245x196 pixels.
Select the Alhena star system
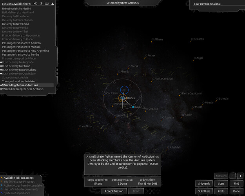[x=153, y=40]
